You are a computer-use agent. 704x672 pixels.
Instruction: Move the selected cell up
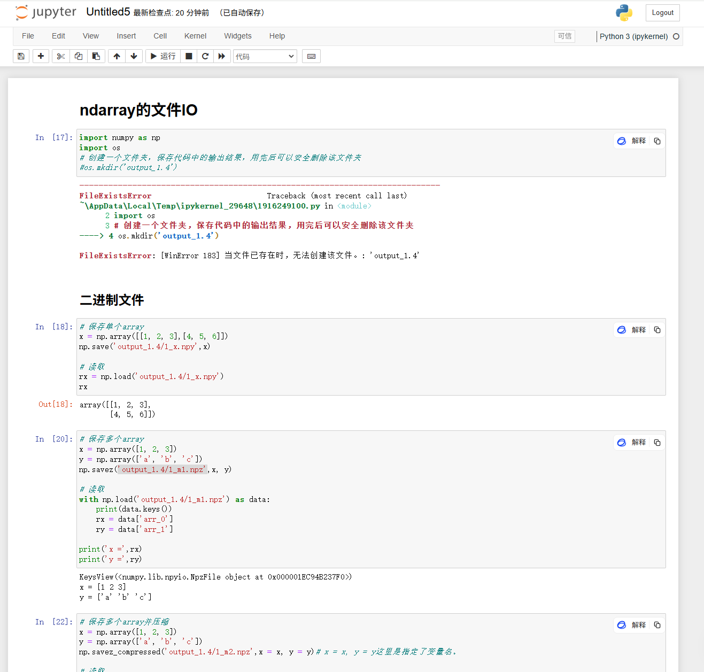(117, 56)
